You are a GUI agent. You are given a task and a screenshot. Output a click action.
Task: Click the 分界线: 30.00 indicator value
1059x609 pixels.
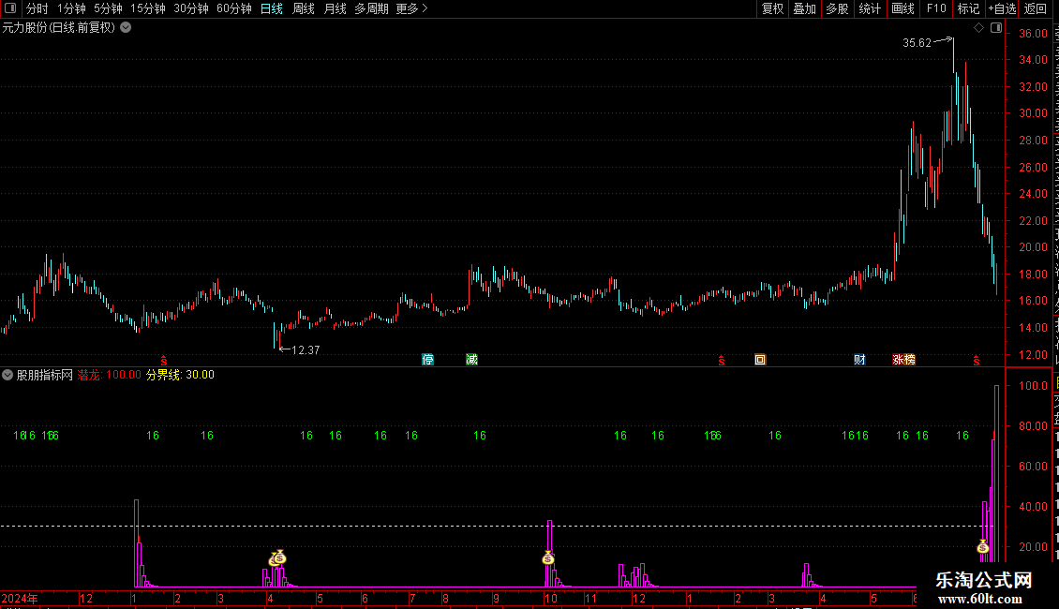click(180, 375)
